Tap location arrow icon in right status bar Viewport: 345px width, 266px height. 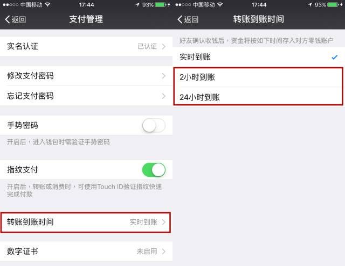pyautogui.click(x=310, y=5)
